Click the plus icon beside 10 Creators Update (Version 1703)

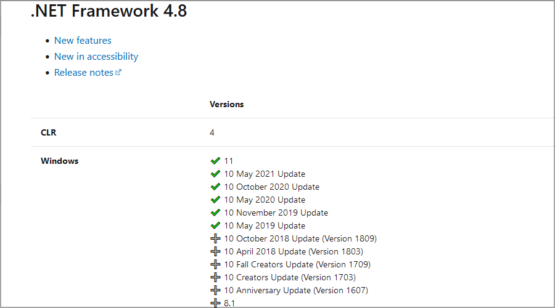[215, 277]
